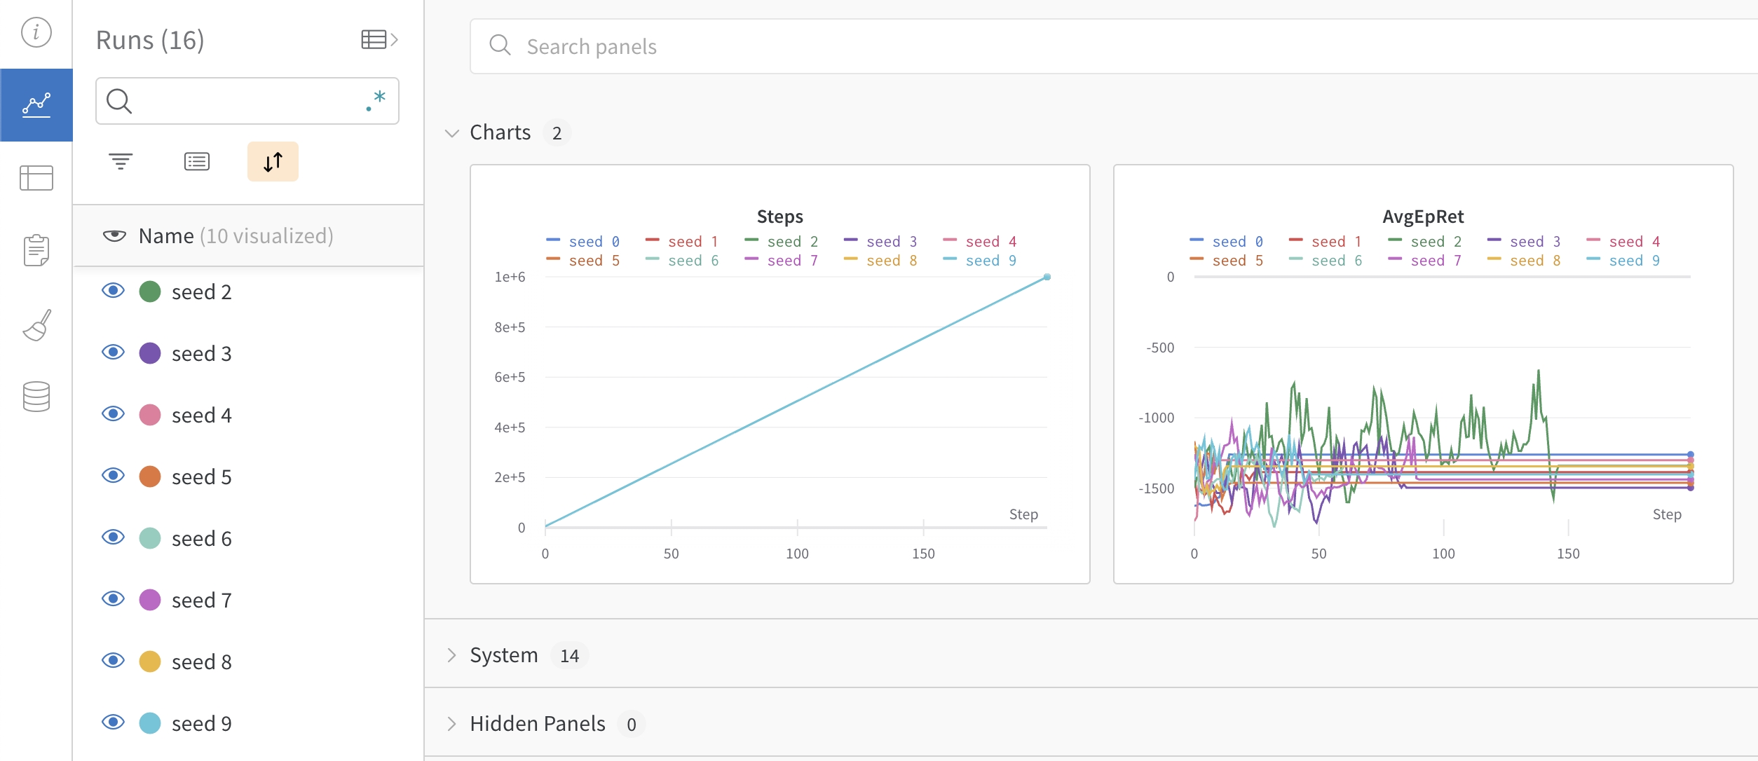Select the workspace charts tab in the sidebar
Viewport: 1758px width, 761px height.
point(36,105)
